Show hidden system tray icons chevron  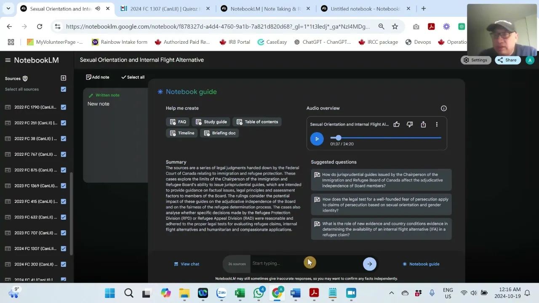point(391,293)
